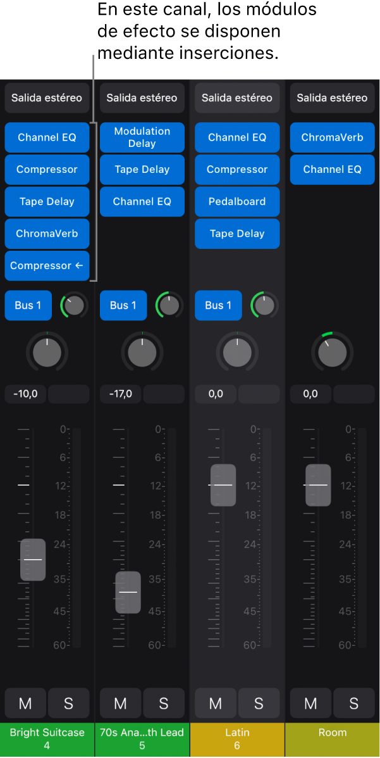Select the Bright Suitcase channel name strip
The height and width of the screenshot is (758, 380).
click(x=47, y=738)
